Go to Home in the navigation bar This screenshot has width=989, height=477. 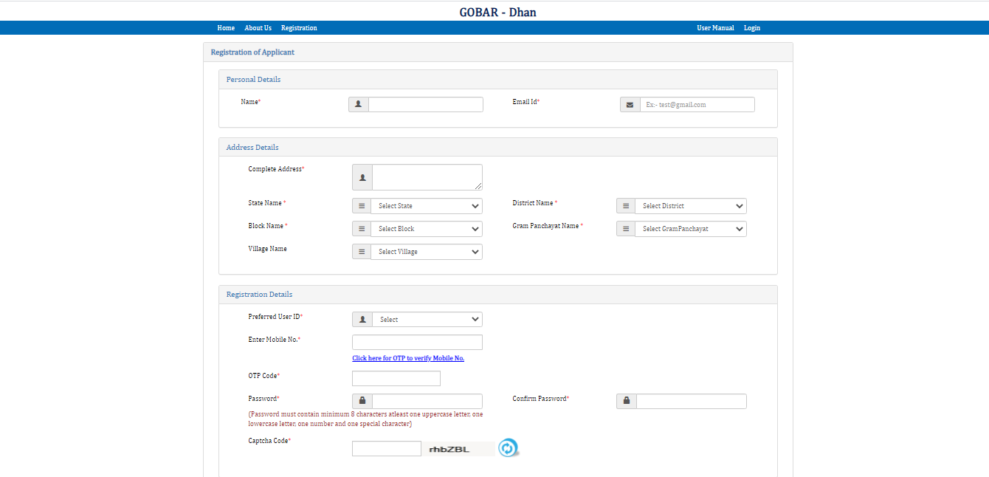click(x=226, y=28)
